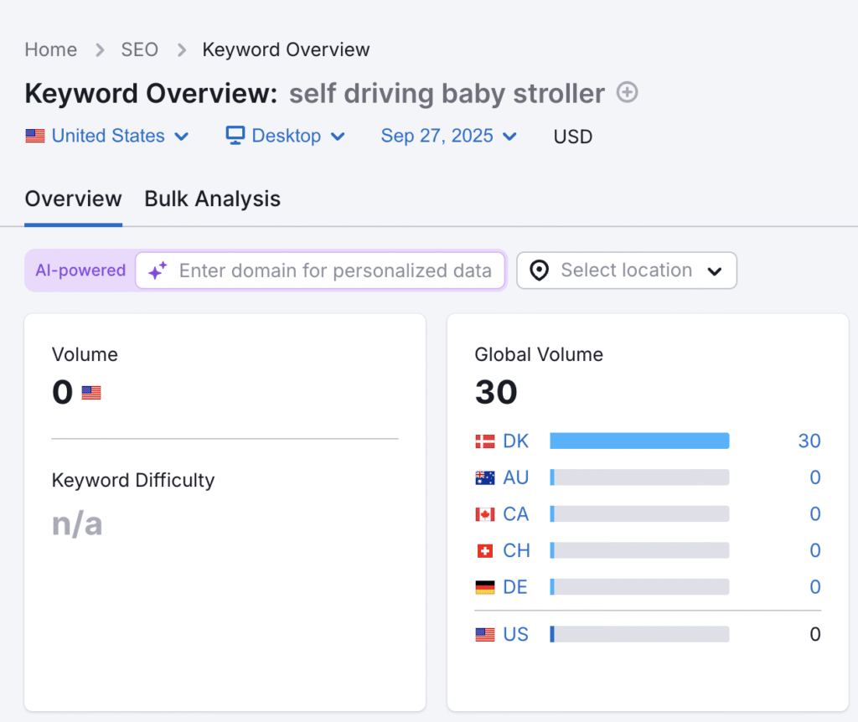Image resolution: width=858 pixels, height=722 pixels.
Task: Click the location pin icon in Select location
Action: coord(540,271)
